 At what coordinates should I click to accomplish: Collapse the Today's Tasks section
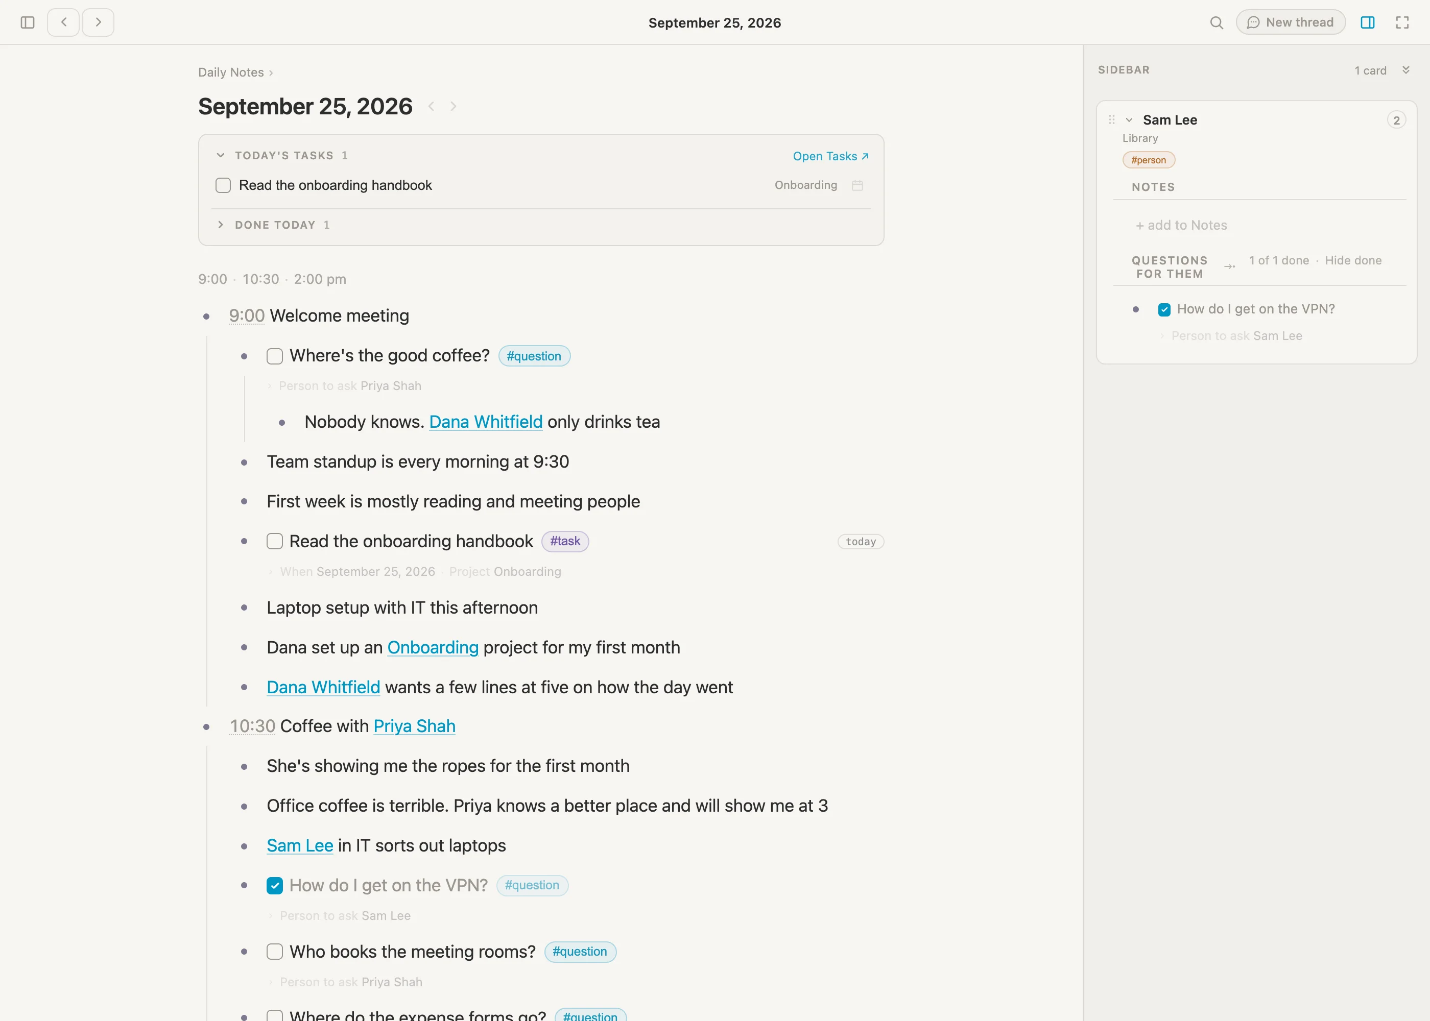[221, 155]
